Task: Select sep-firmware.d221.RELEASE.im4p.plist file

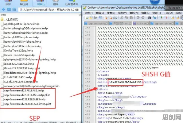Action: [x=26, y=104]
